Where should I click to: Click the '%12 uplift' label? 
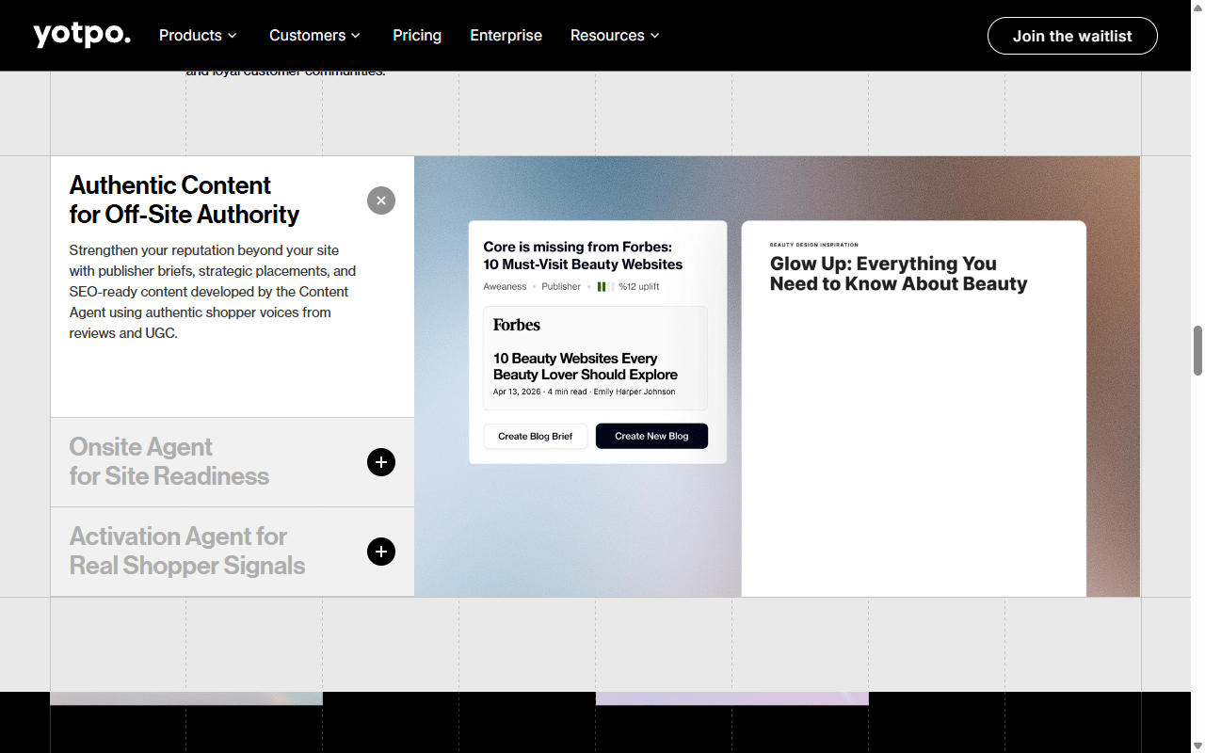639,286
